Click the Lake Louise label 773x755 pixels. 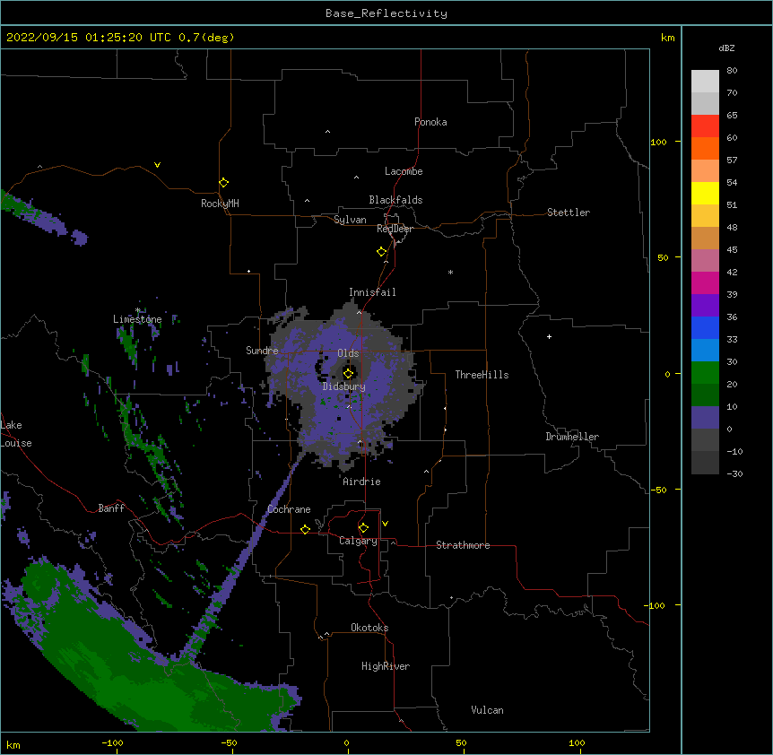tap(16, 434)
